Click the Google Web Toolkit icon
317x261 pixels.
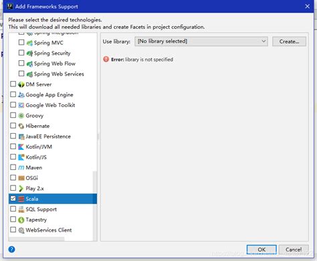tap(21, 105)
